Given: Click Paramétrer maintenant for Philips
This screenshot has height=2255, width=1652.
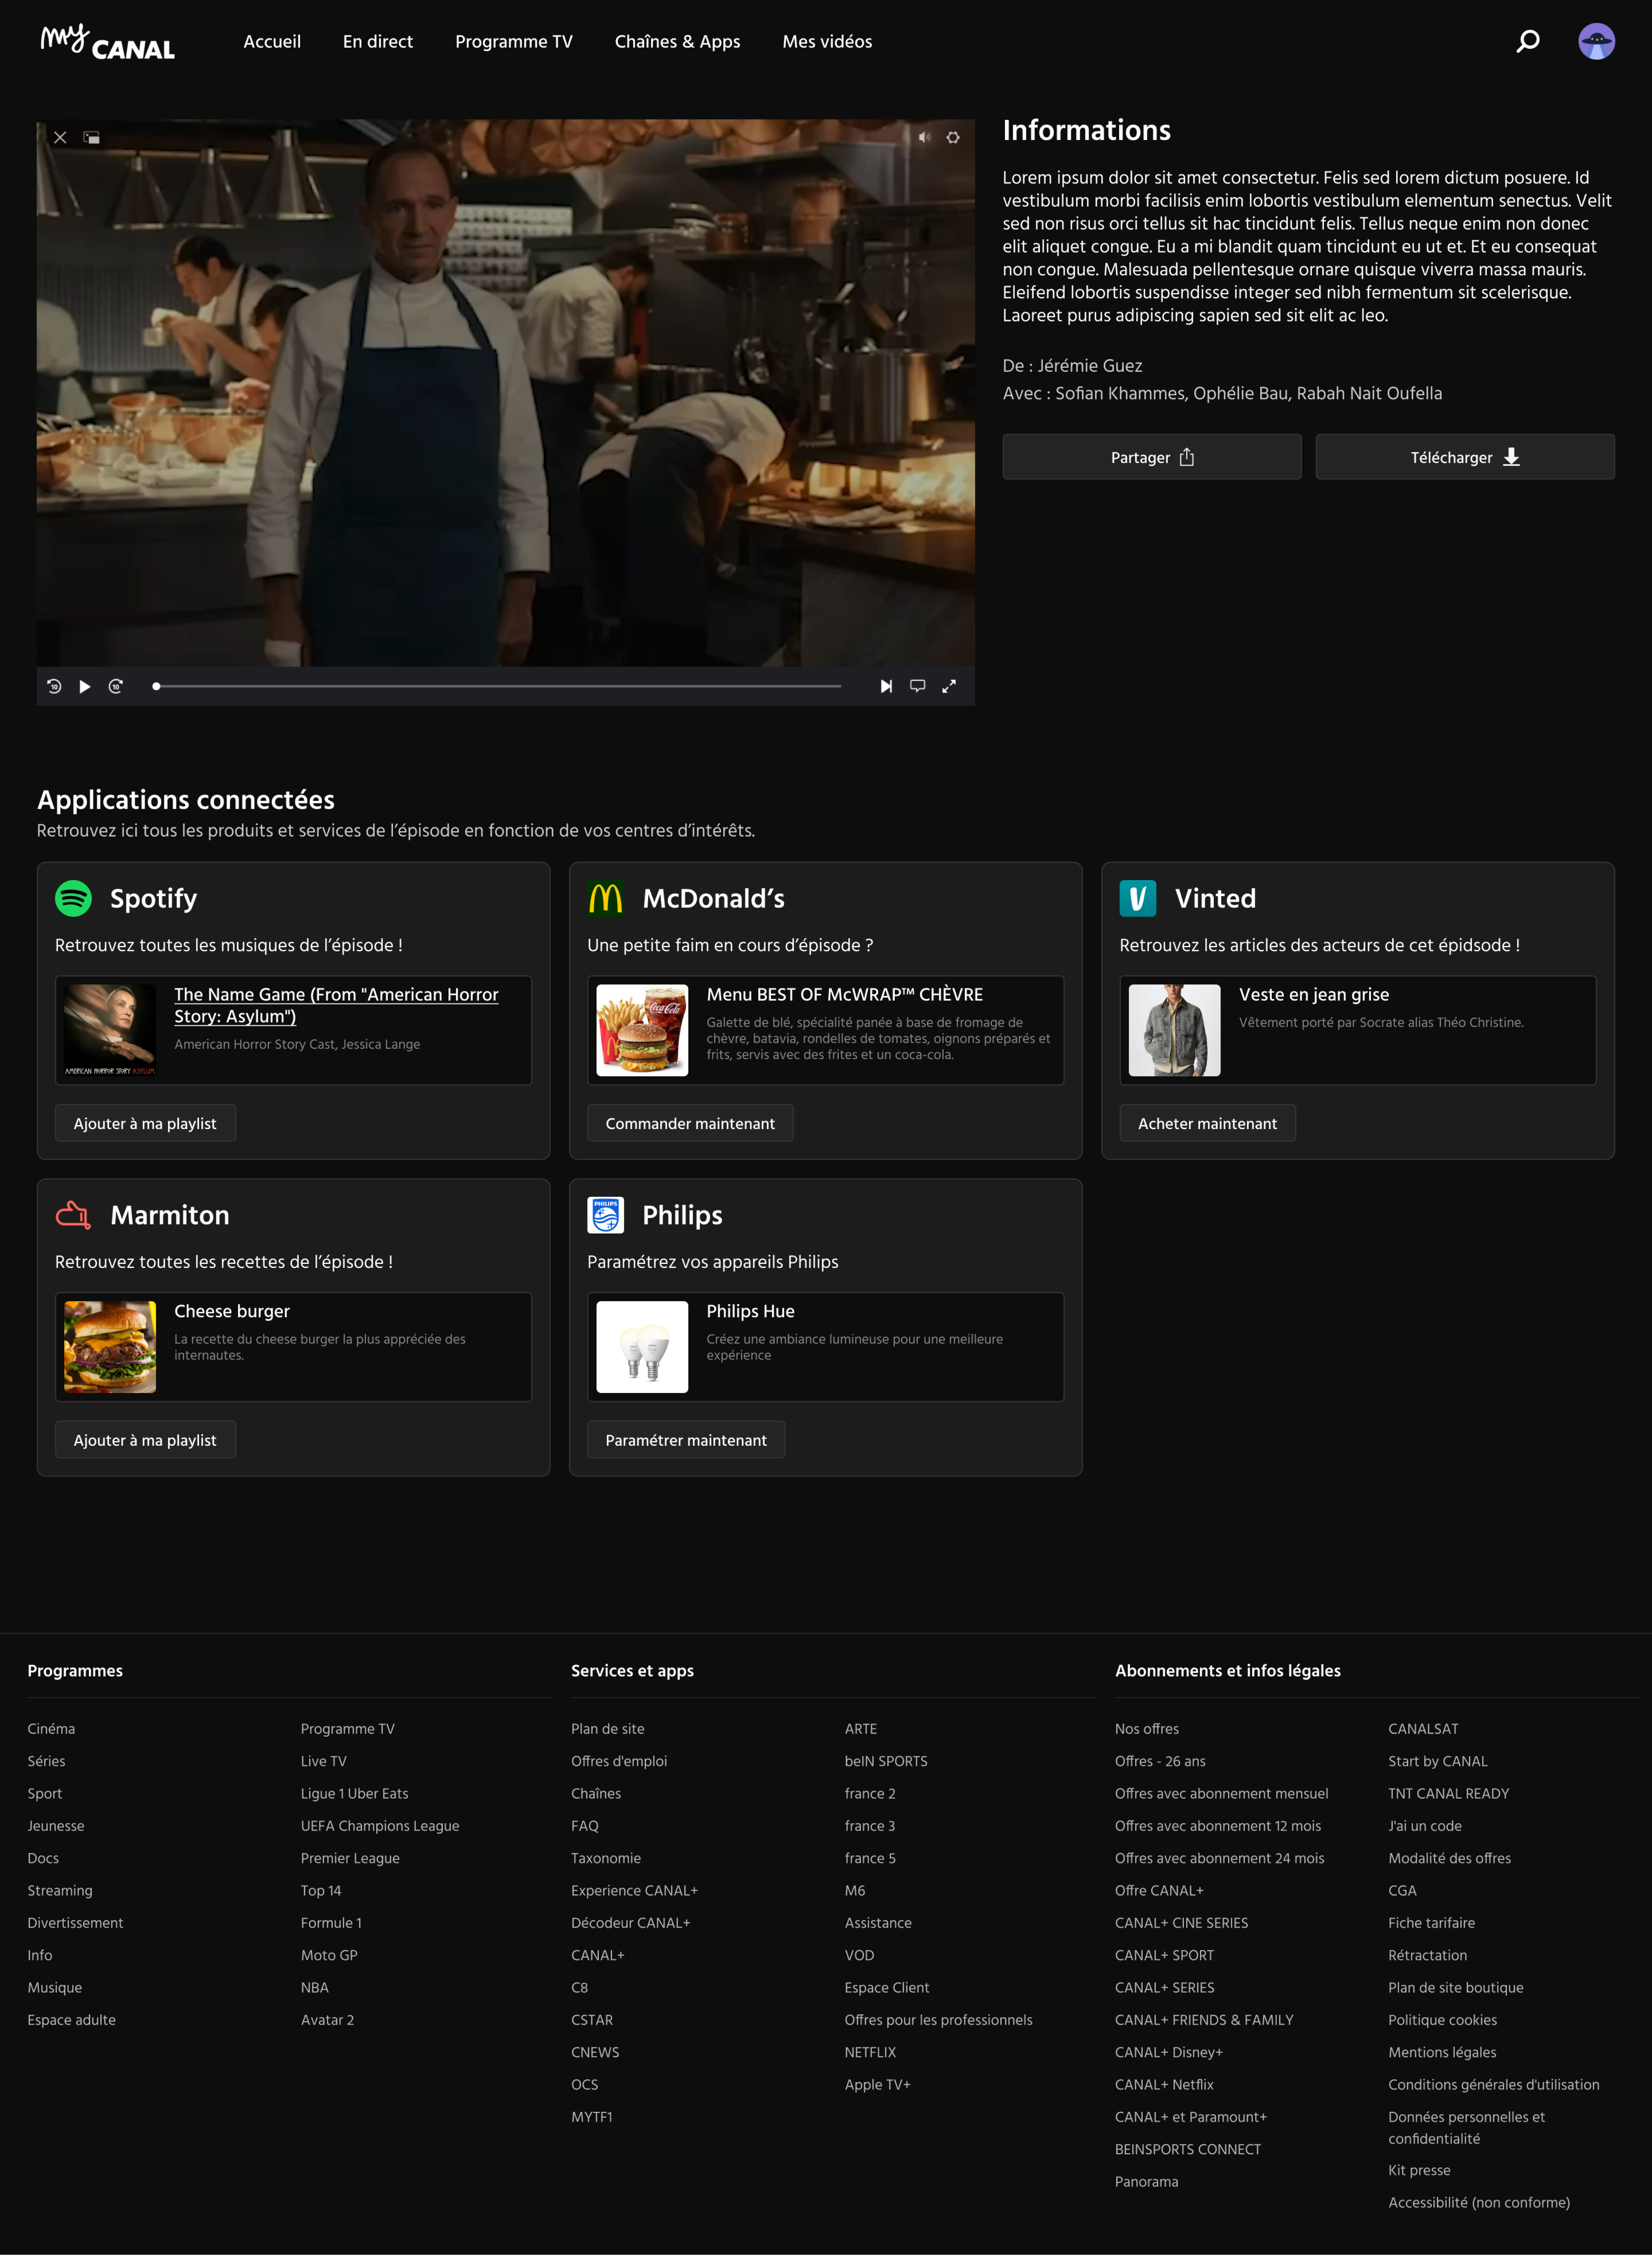Looking at the screenshot, I should 686,1440.
